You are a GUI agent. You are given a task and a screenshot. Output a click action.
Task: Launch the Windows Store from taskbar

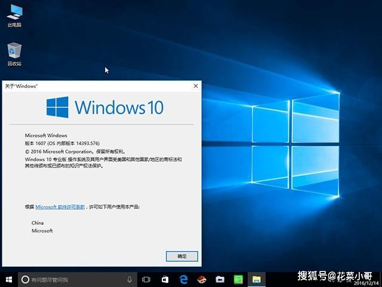tap(165, 279)
